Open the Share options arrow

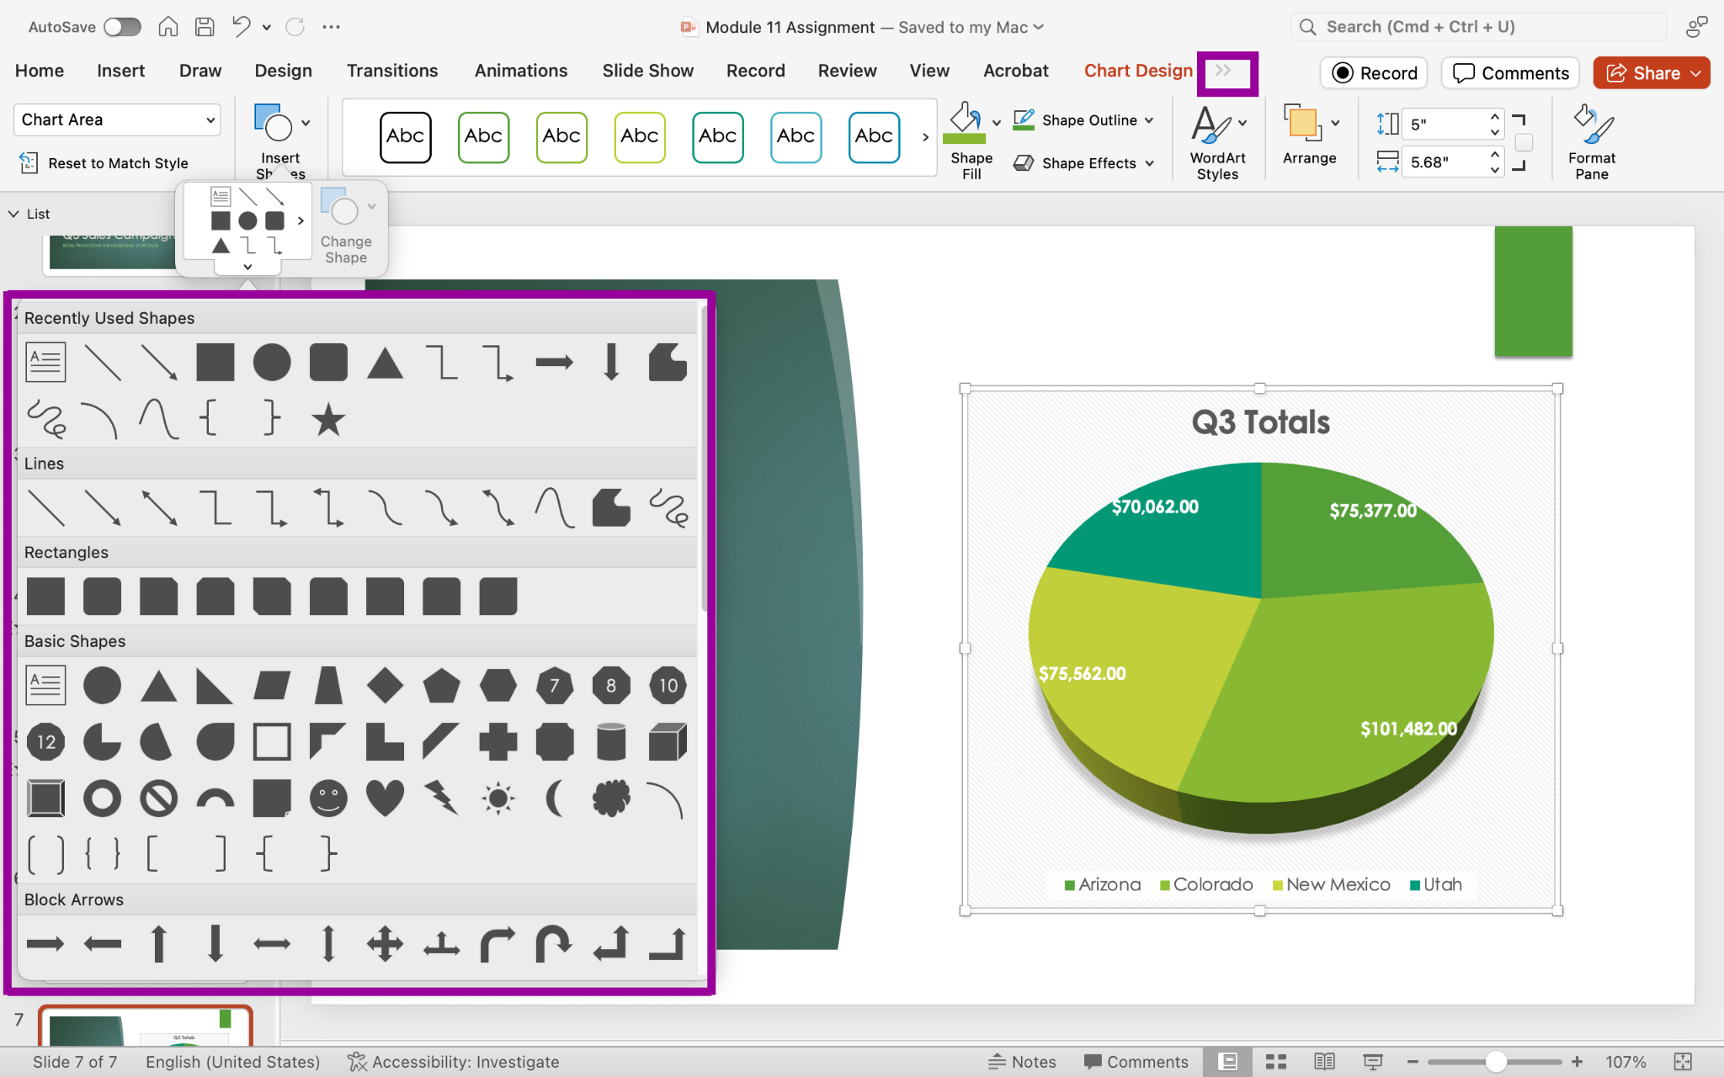click(x=1696, y=73)
